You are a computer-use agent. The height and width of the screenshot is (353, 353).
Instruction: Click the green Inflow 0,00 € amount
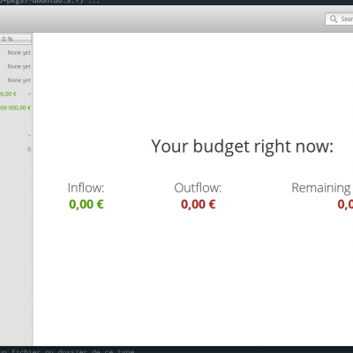tap(86, 204)
